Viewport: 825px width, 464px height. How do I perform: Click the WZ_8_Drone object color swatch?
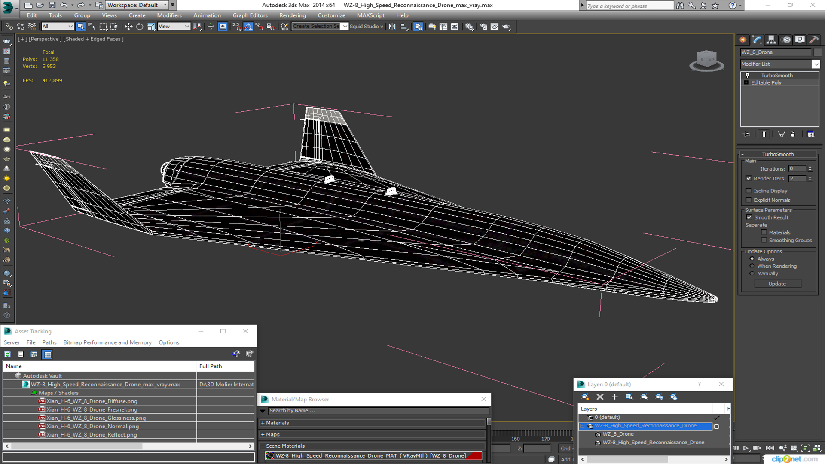pyautogui.click(x=817, y=52)
